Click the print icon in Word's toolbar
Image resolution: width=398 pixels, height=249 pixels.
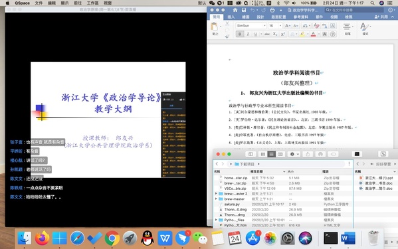(x=272, y=10)
